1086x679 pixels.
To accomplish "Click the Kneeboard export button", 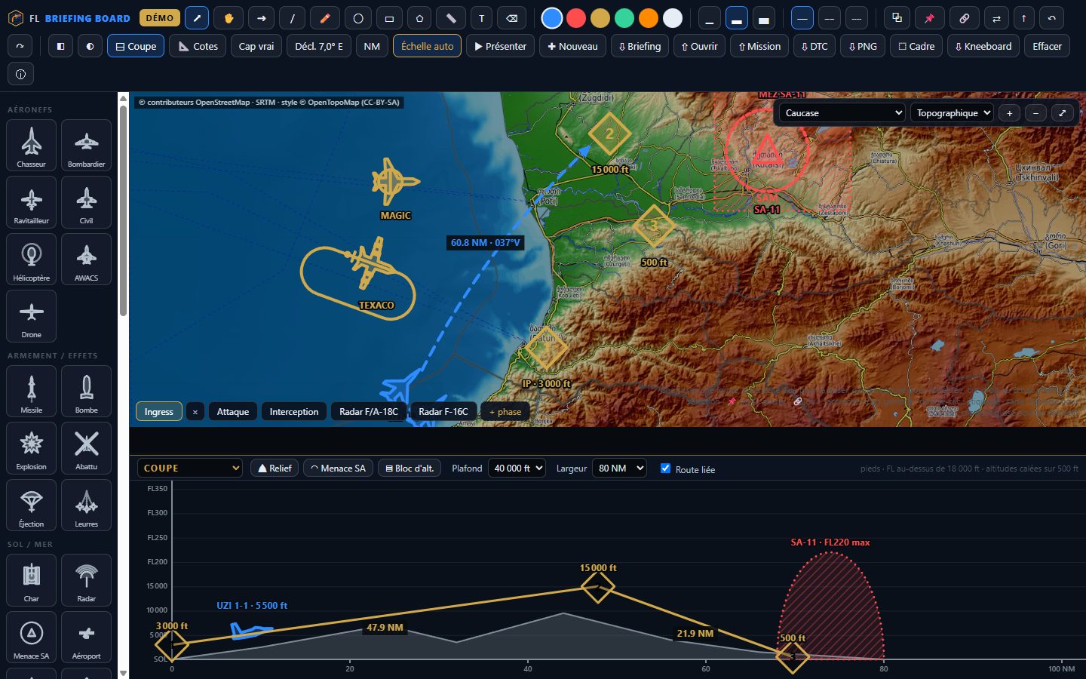I will tap(983, 46).
